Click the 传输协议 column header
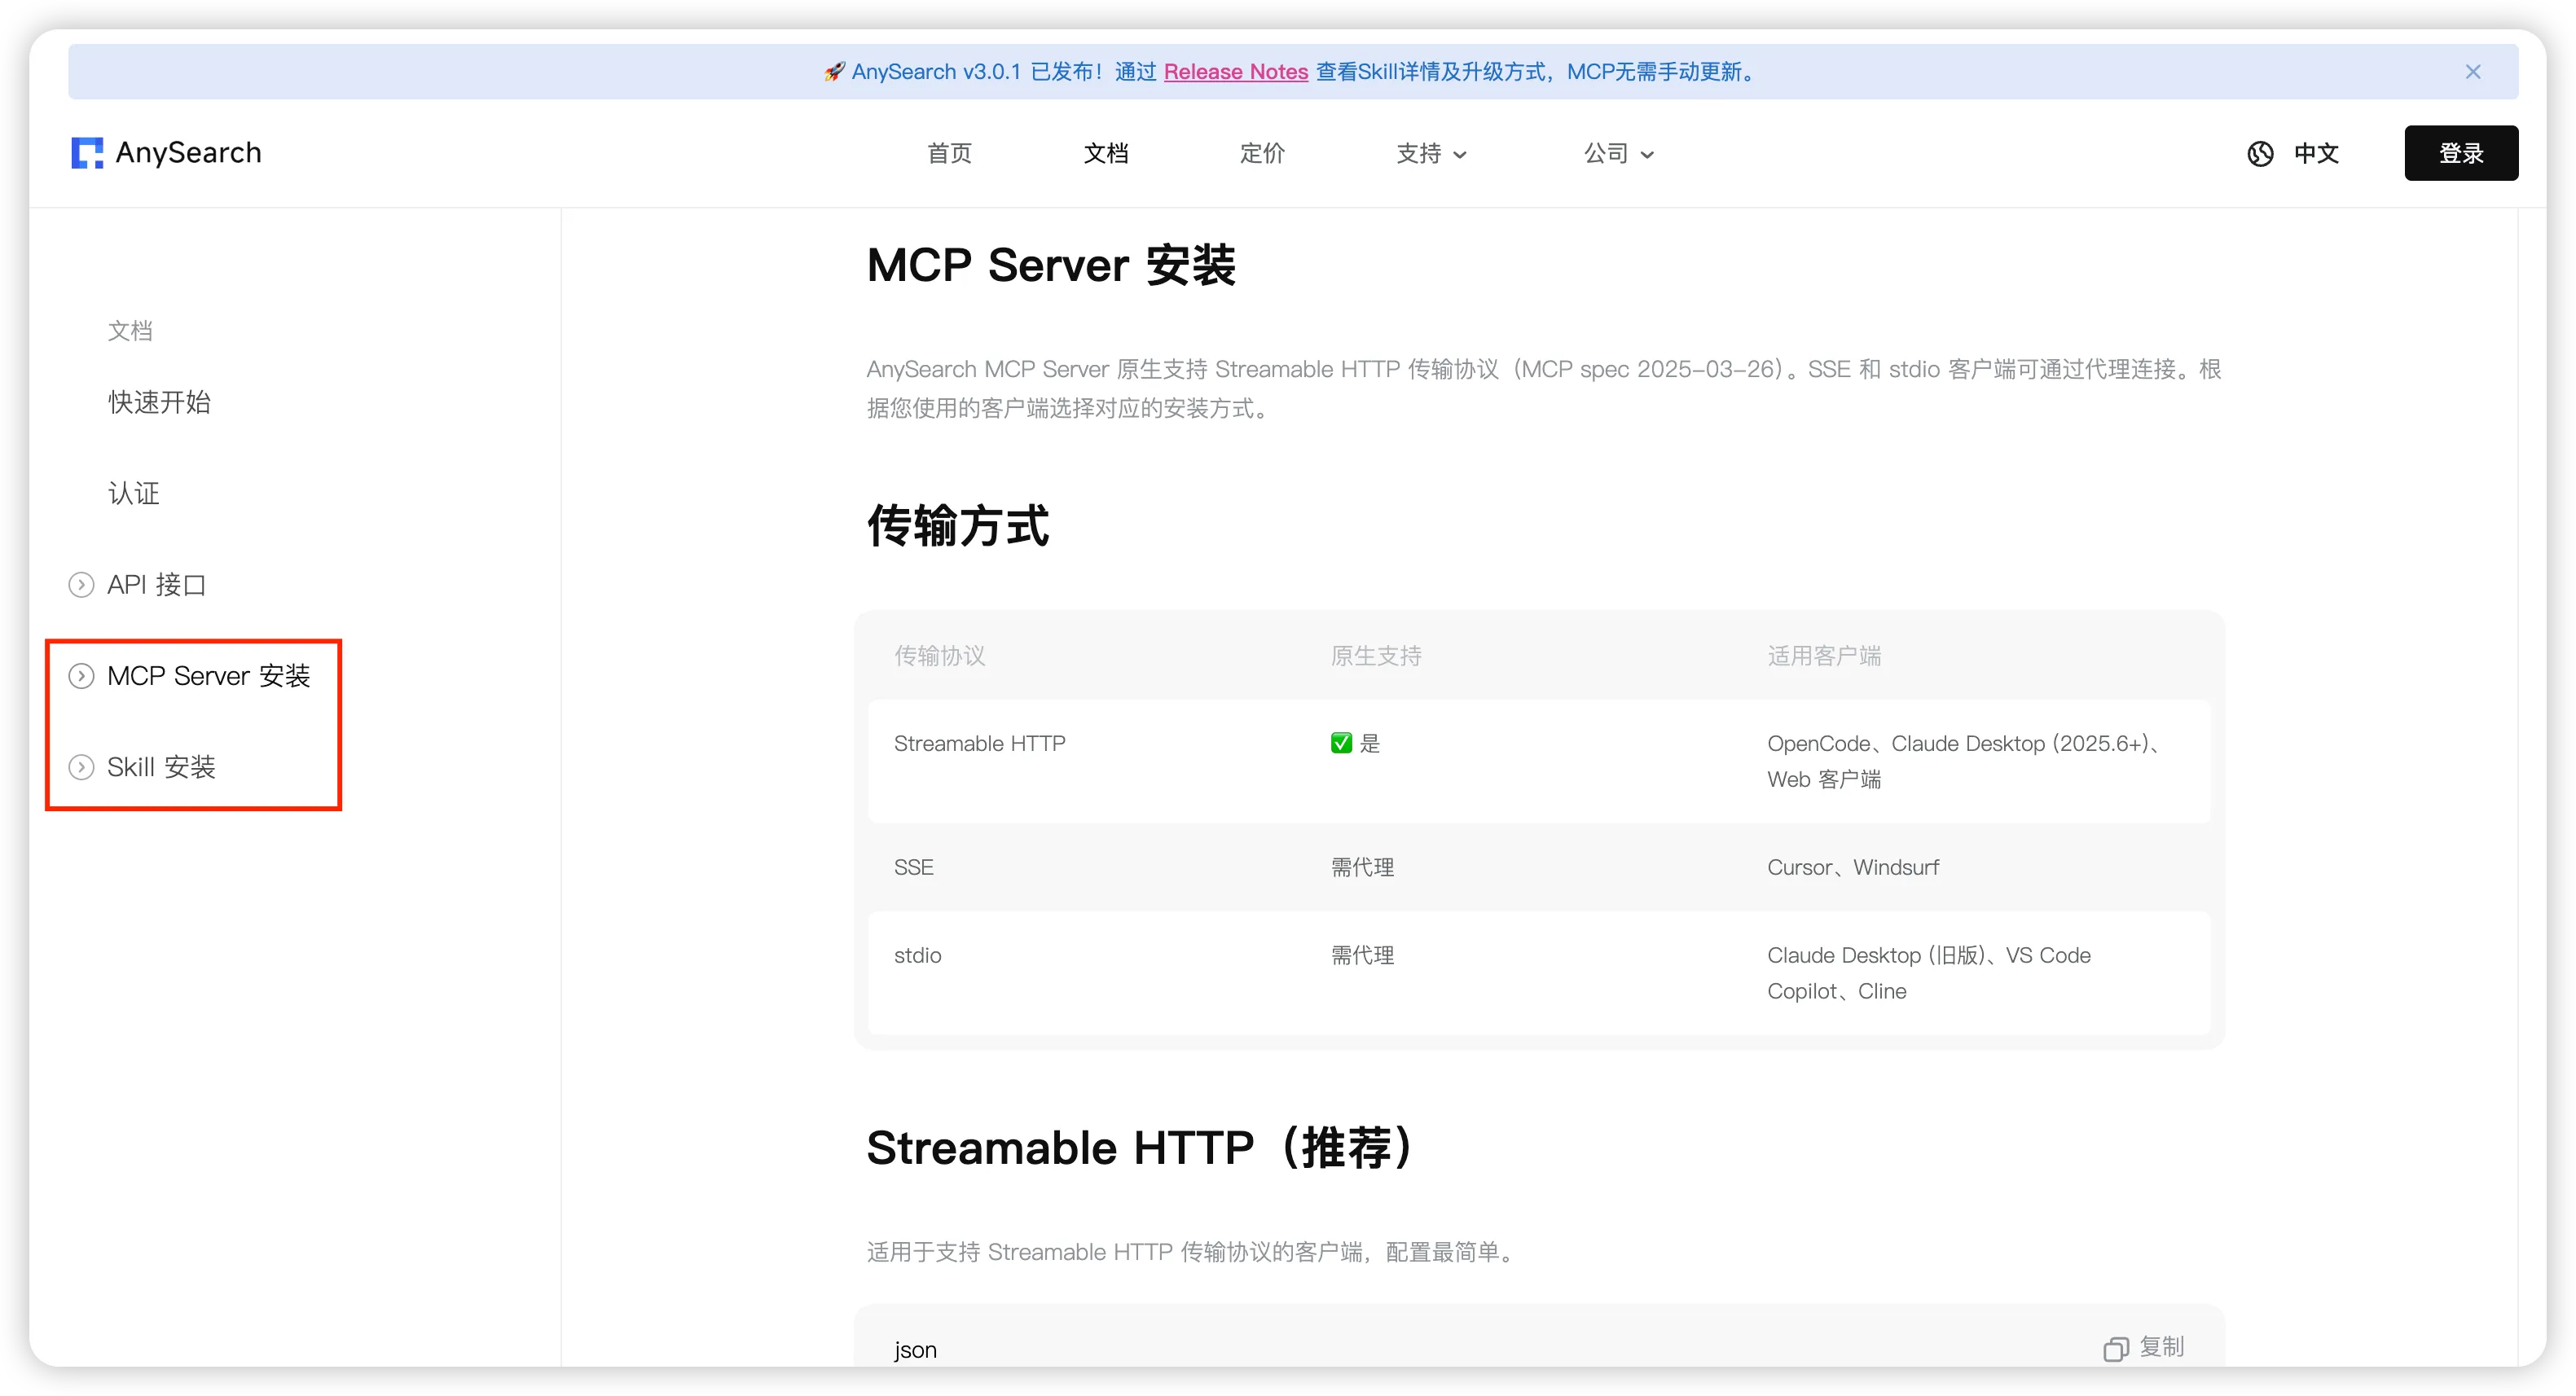2576x1396 pixels. 940,655
